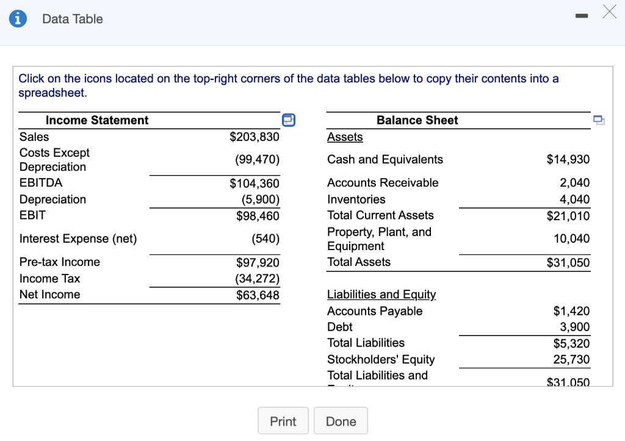Click the Data Table dialog title
625x441 pixels.
pyautogui.click(x=73, y=19)
